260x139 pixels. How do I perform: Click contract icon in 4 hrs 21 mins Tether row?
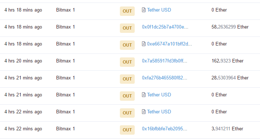click(144, 95)
